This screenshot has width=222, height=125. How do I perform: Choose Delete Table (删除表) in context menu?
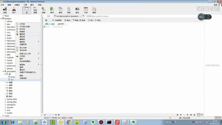coord(28,34)
